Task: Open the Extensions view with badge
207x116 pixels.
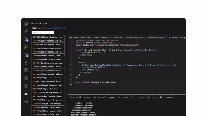Action: pos(26,55)
